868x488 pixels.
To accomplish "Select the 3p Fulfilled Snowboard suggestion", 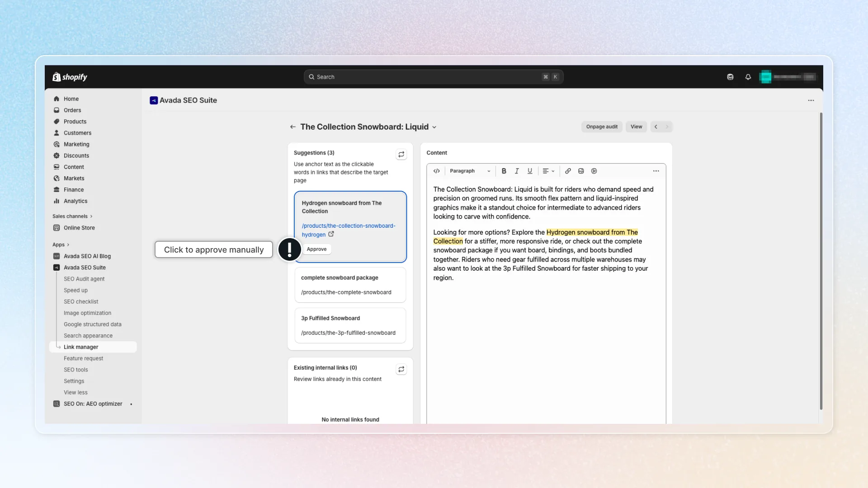I will (350, 325).
